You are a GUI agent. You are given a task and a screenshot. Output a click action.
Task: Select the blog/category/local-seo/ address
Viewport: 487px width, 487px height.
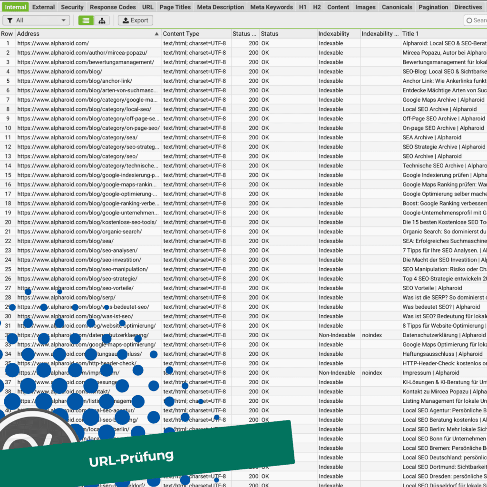84,109
